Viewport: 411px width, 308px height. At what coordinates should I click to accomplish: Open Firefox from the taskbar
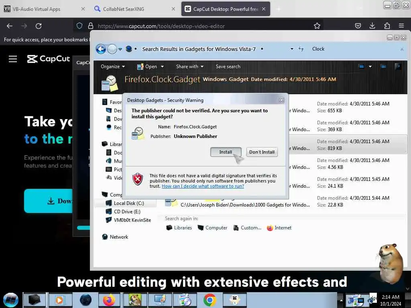(109, 300)
